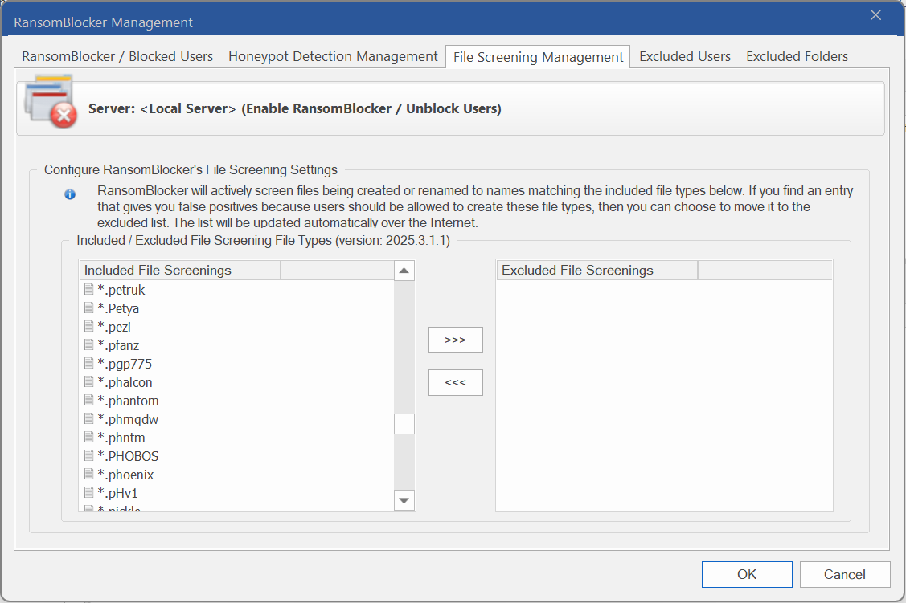
Task: Switch to Honeypot Detection Management tab
Action: pos(333,56)
